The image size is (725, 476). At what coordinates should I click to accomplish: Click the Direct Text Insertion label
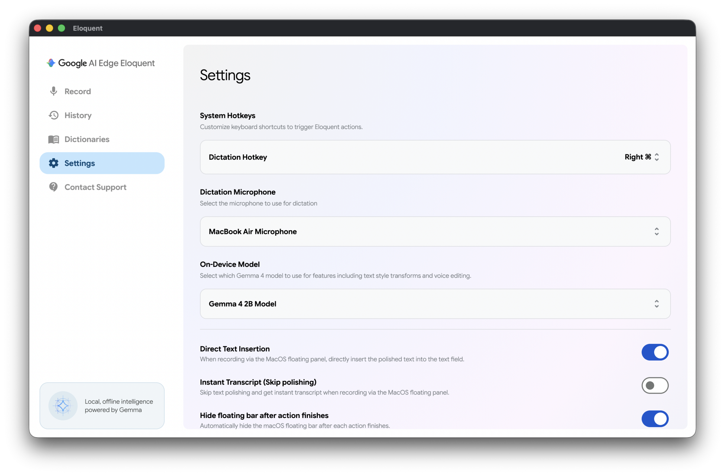click(235, 349)
